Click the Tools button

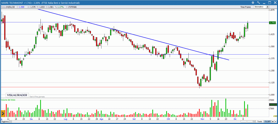click(260, 122)
